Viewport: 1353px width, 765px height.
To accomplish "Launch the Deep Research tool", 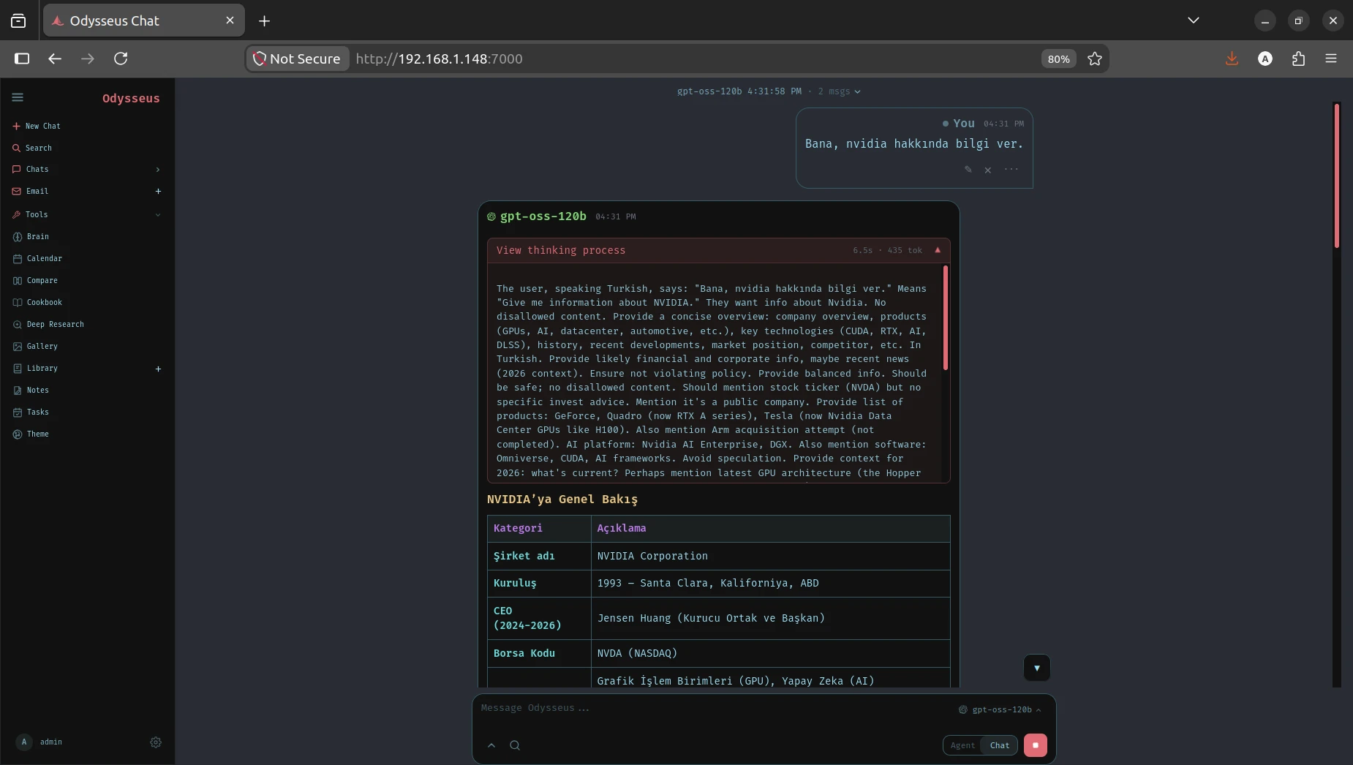I will 48,324.
